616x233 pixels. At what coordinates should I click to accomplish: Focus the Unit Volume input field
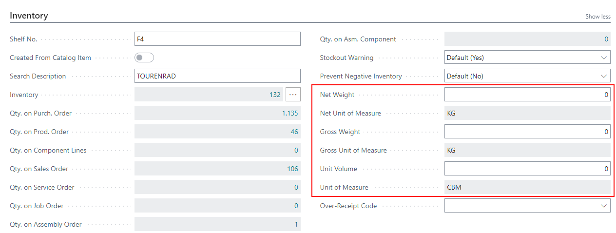[527, 169]
